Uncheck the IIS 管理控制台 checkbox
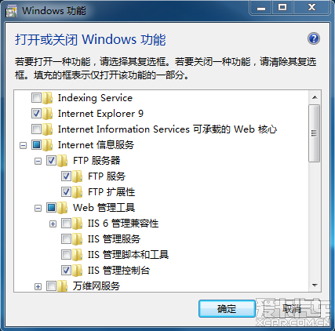The width and height of the screenshot is (335, 331). click(66, 271)
